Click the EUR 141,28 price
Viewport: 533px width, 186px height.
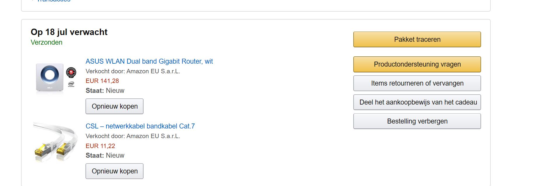(102, 81)
